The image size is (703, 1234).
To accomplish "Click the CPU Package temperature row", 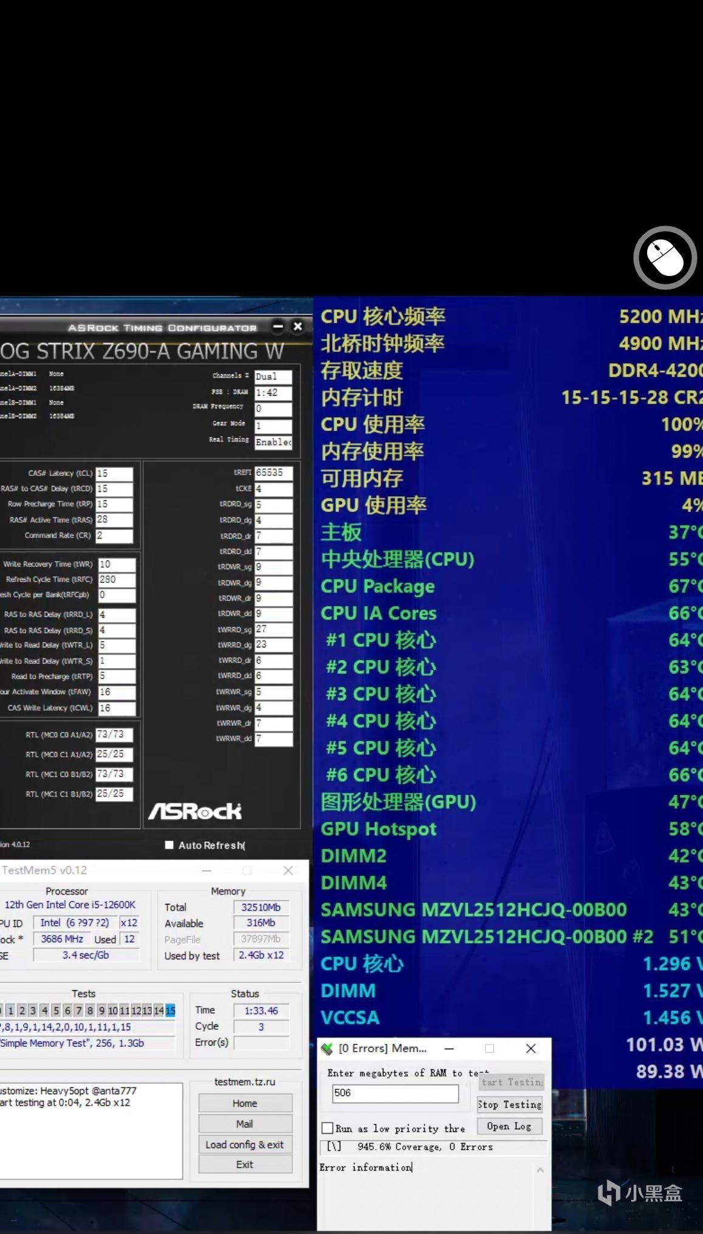I will pos(511,586).
